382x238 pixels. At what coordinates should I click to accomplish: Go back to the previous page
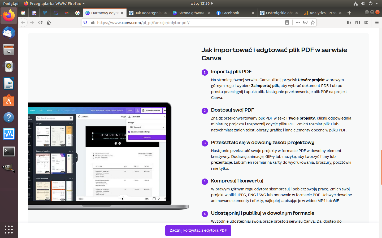tap(23, 22)
